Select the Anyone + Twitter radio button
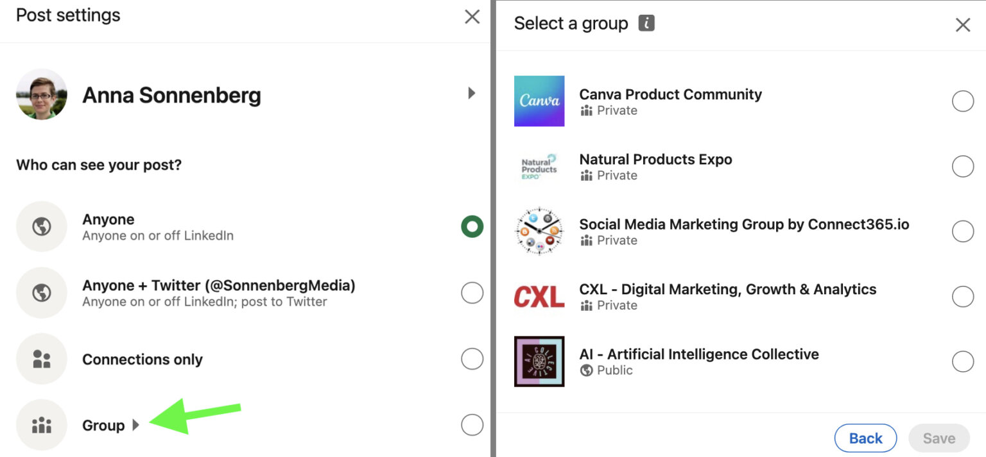Image resolution: width=986 pixels, height=457 pixels. (x=472, y=292)
